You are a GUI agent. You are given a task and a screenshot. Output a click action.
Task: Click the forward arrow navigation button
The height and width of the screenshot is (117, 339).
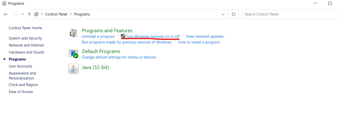click(x=15, y=14)
